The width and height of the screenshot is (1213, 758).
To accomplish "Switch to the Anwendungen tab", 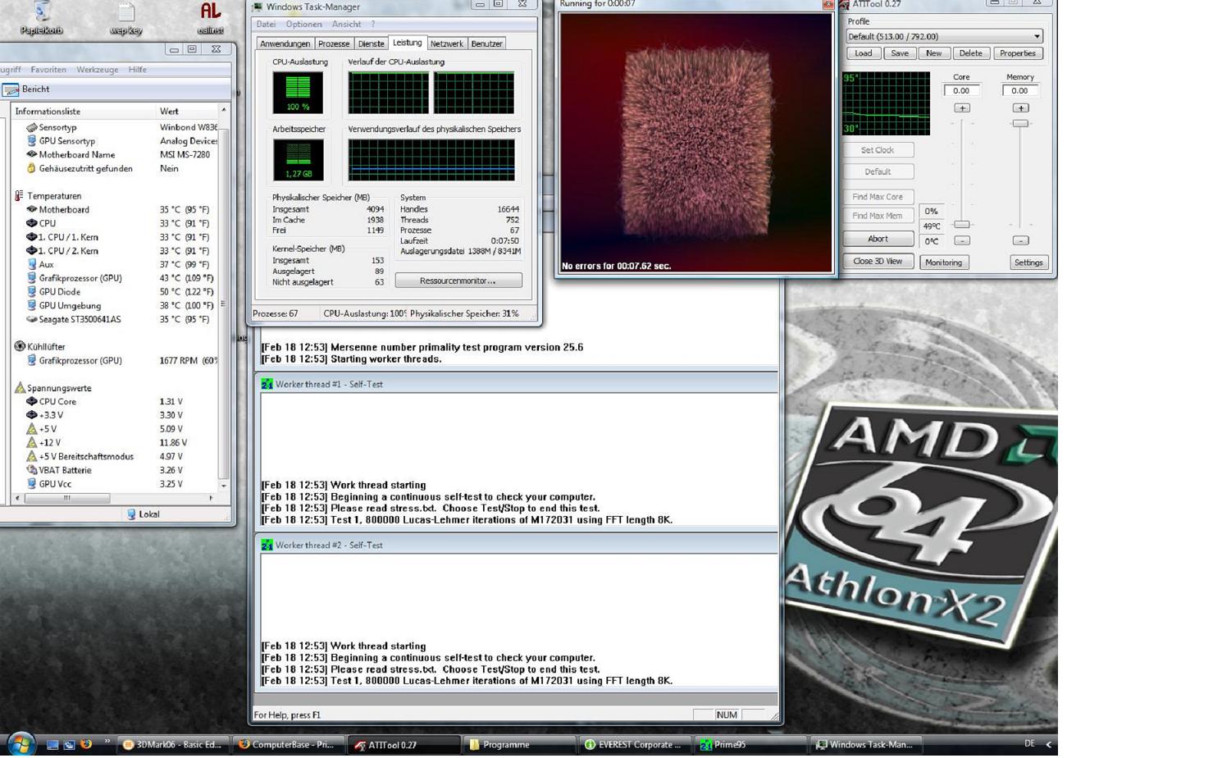I will point(285,43).
